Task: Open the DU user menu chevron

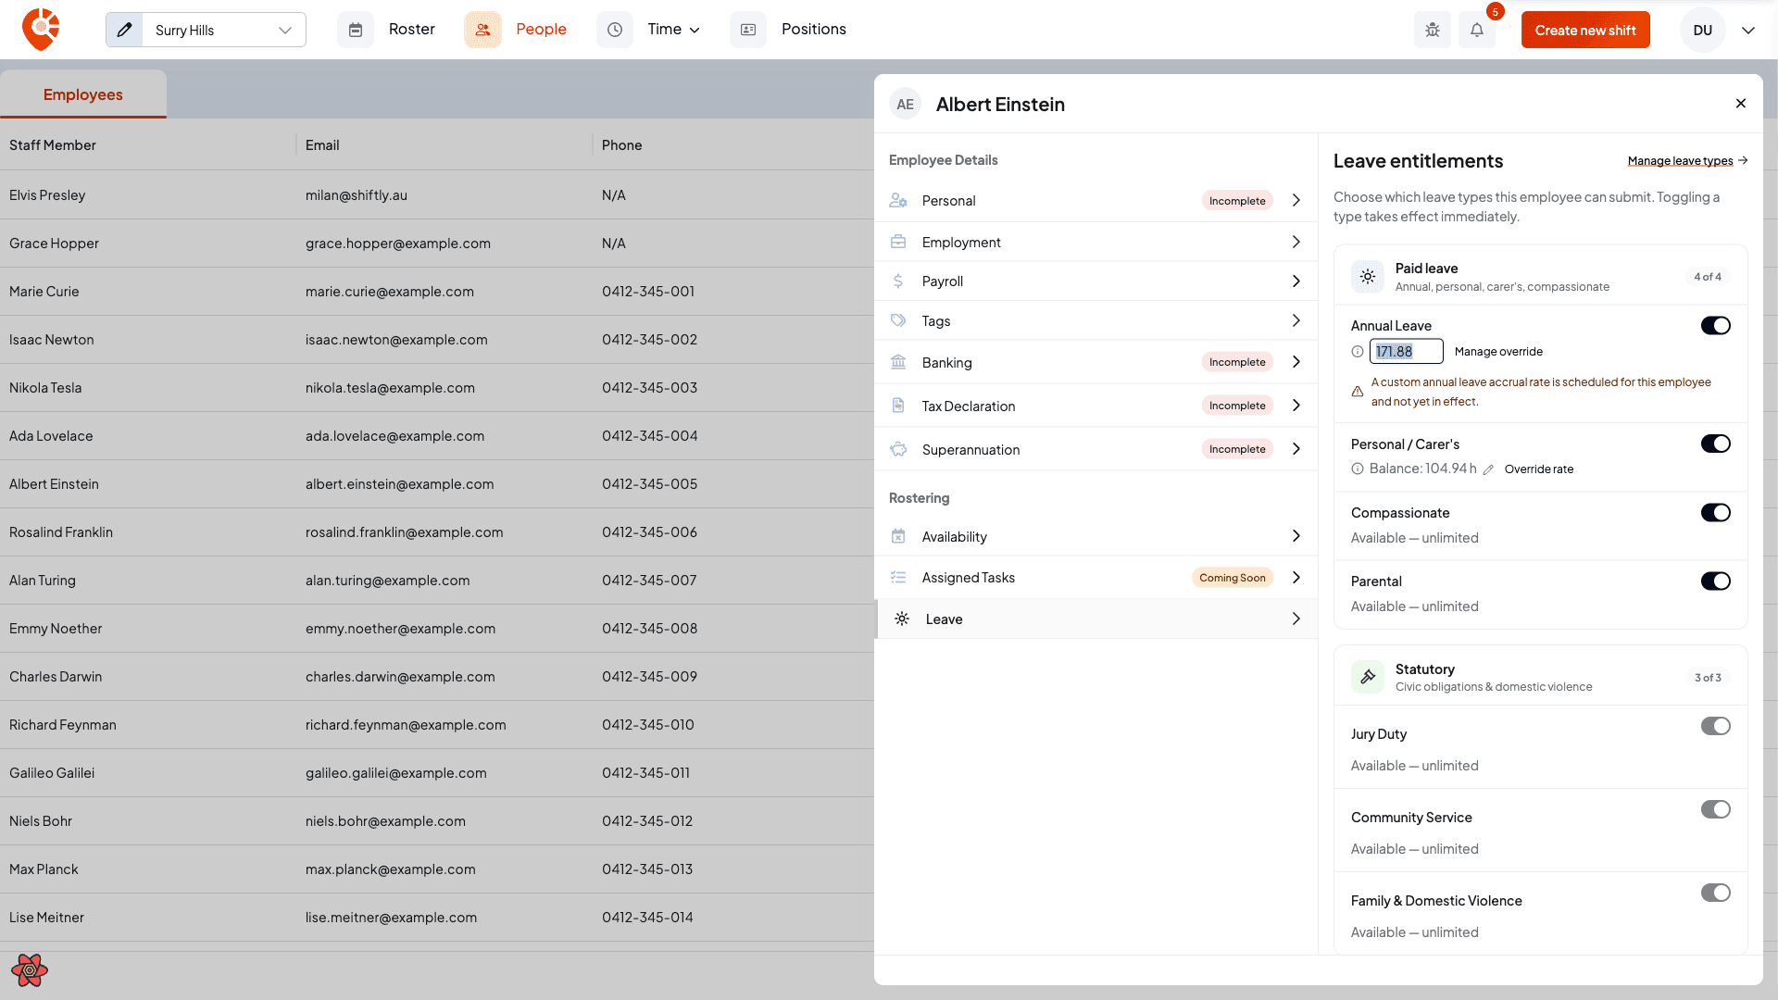Action: coord(1747,31)
